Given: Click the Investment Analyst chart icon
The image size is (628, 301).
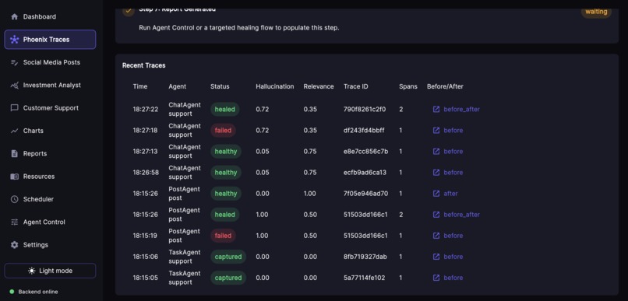Looking at the screenshot, I should click(x=15, y=85).
